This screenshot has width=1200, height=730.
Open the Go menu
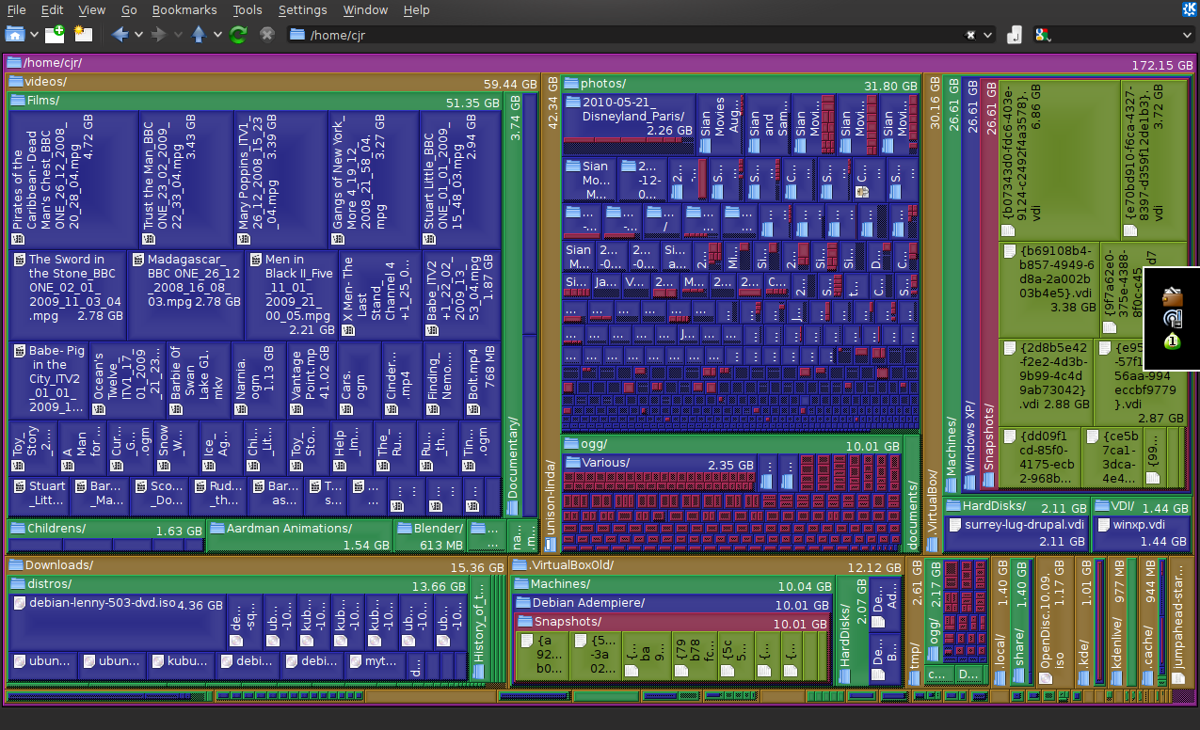[x=130, y=9]
